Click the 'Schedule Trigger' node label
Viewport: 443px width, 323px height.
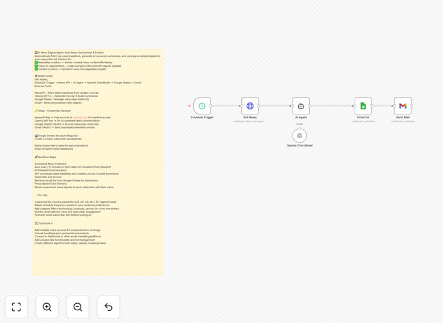pos(202,117)
